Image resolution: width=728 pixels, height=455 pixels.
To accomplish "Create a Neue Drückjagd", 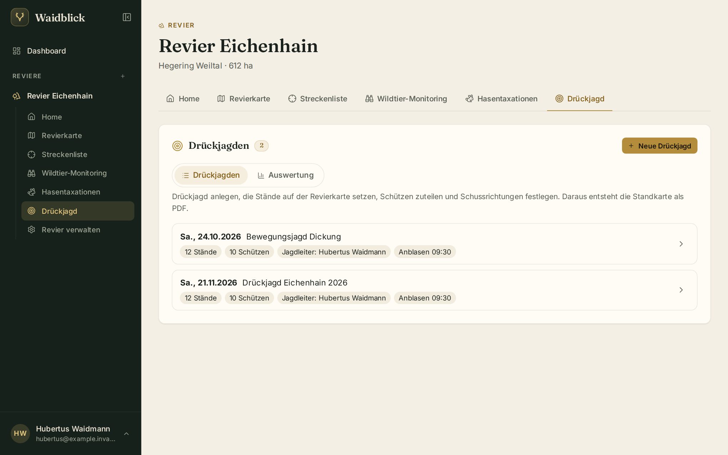I will (x=659, y=146).
